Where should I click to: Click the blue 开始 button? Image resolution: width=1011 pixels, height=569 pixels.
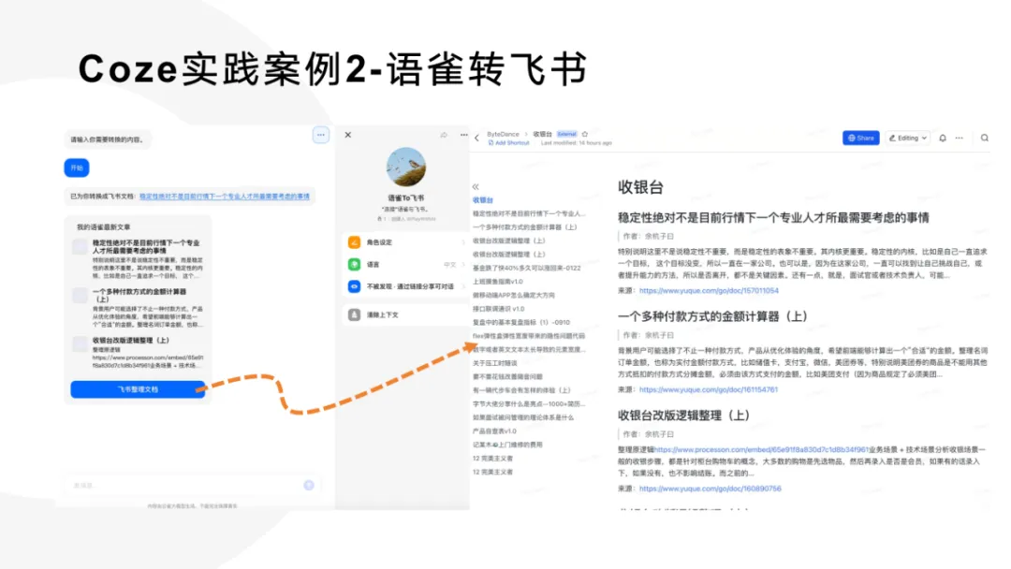pos(77,168)
